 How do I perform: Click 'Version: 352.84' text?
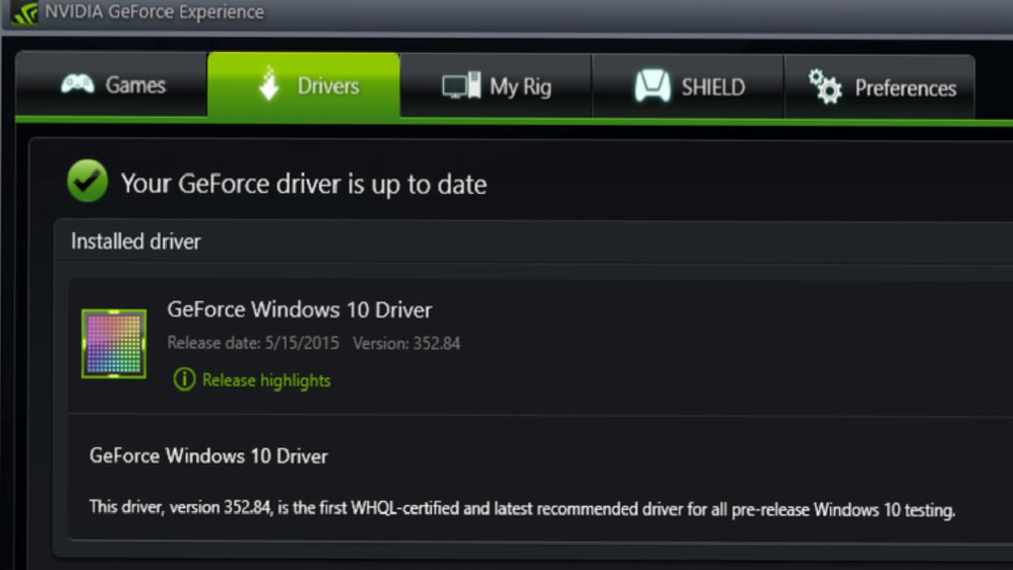click(x=407, y=344)
